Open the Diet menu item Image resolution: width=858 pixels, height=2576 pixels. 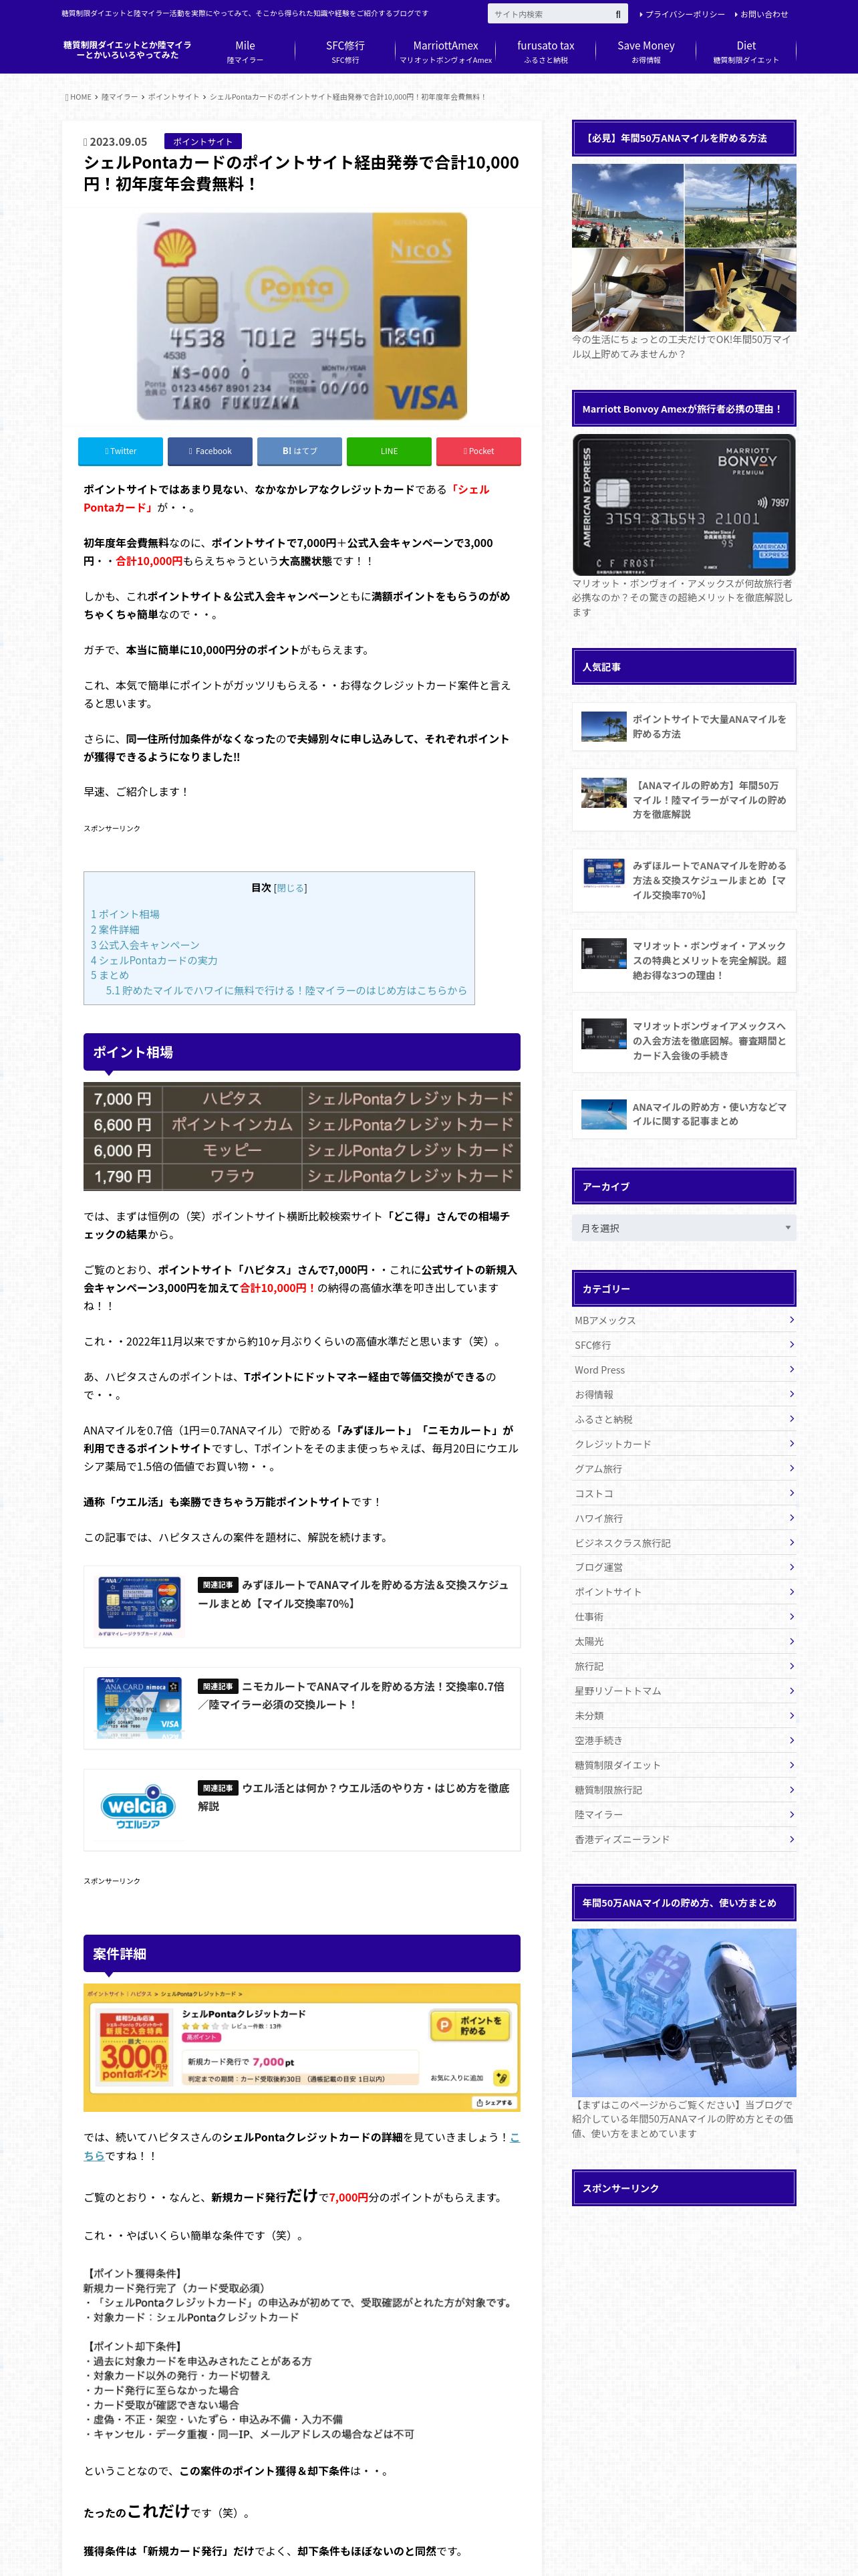(746, 52)
